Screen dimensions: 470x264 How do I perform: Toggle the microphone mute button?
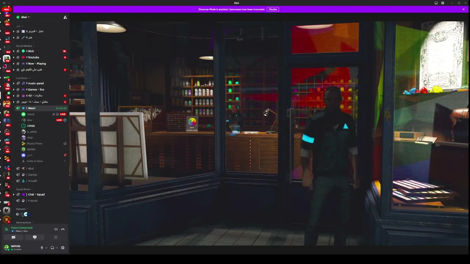tap(42, 248)
